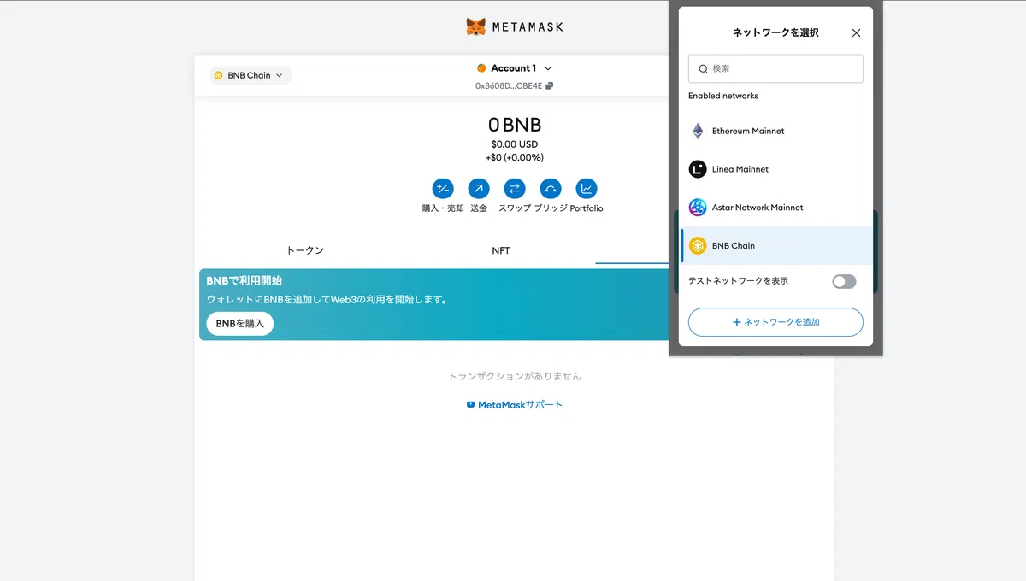Image resolution: width=1026 pixels, height=581 pixels.
Task: Click the ネットワークを選択 dialog title
Action: [x=775, y=32]
